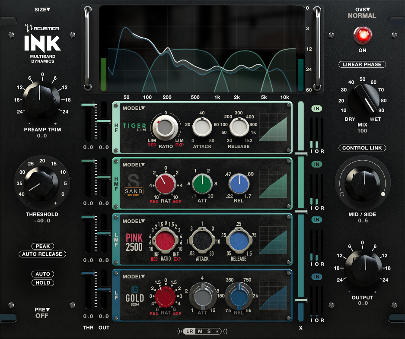Screen dimensions: 405x339
Task: Open the PRE mode dropdown
Action: 42,310
